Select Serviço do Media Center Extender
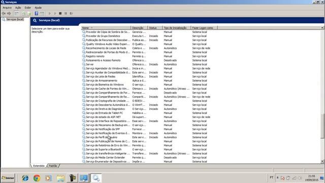This screenshot has height=183, width=325. point(105,158)
